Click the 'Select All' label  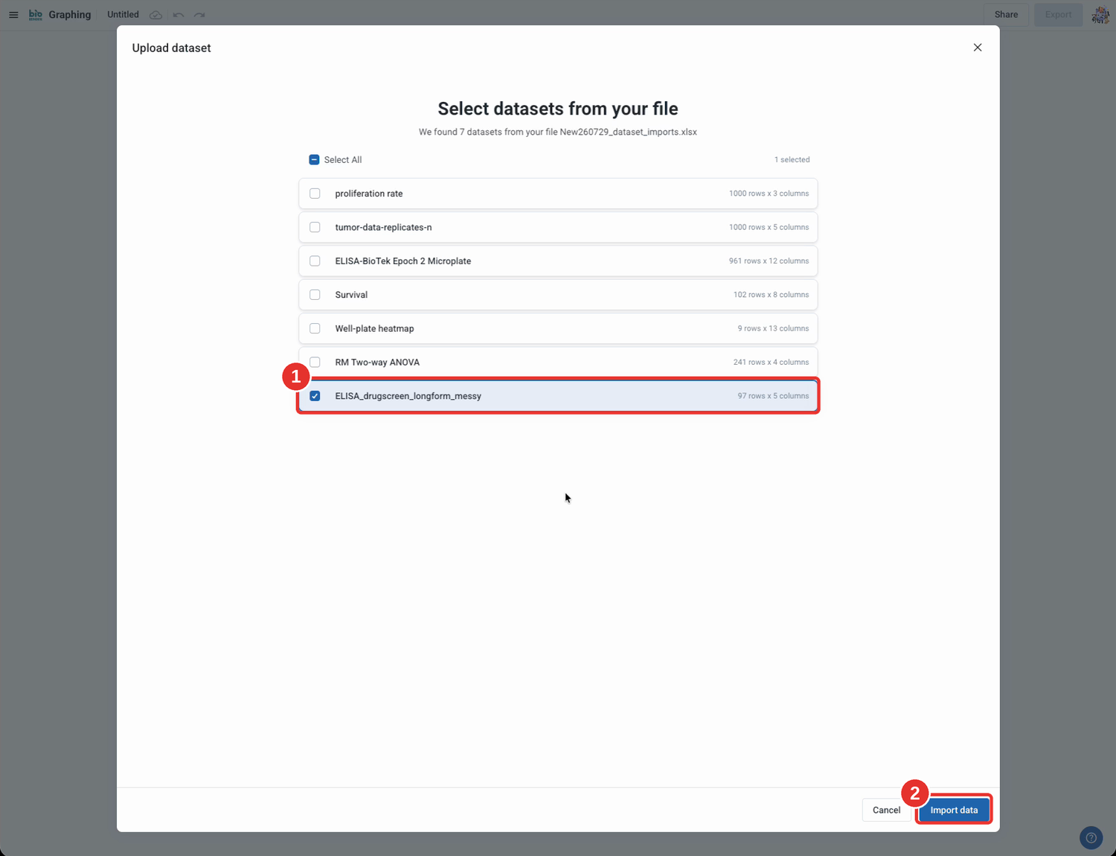[x=343, y=160]
